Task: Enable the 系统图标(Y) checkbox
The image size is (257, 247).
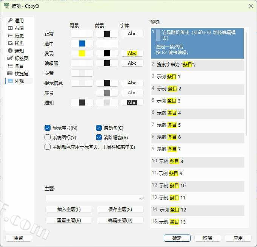Action: [x=48, y=137]
